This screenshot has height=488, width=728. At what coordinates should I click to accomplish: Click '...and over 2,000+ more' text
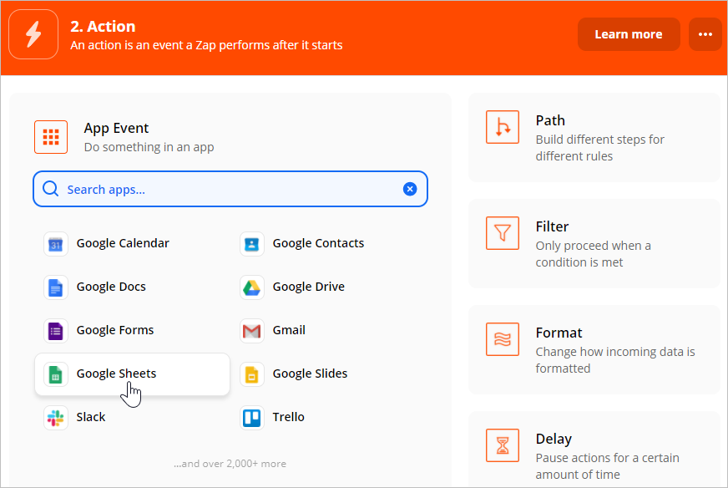230,464
